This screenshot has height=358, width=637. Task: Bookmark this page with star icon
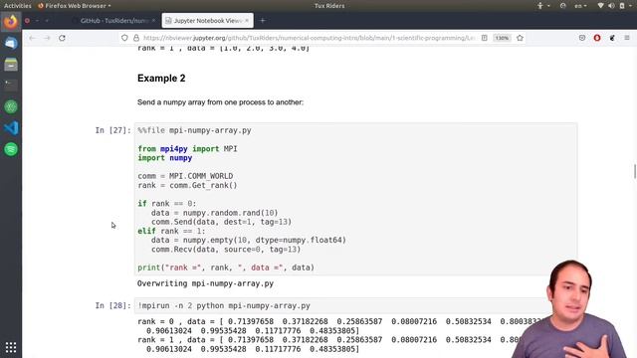point(520,38)
